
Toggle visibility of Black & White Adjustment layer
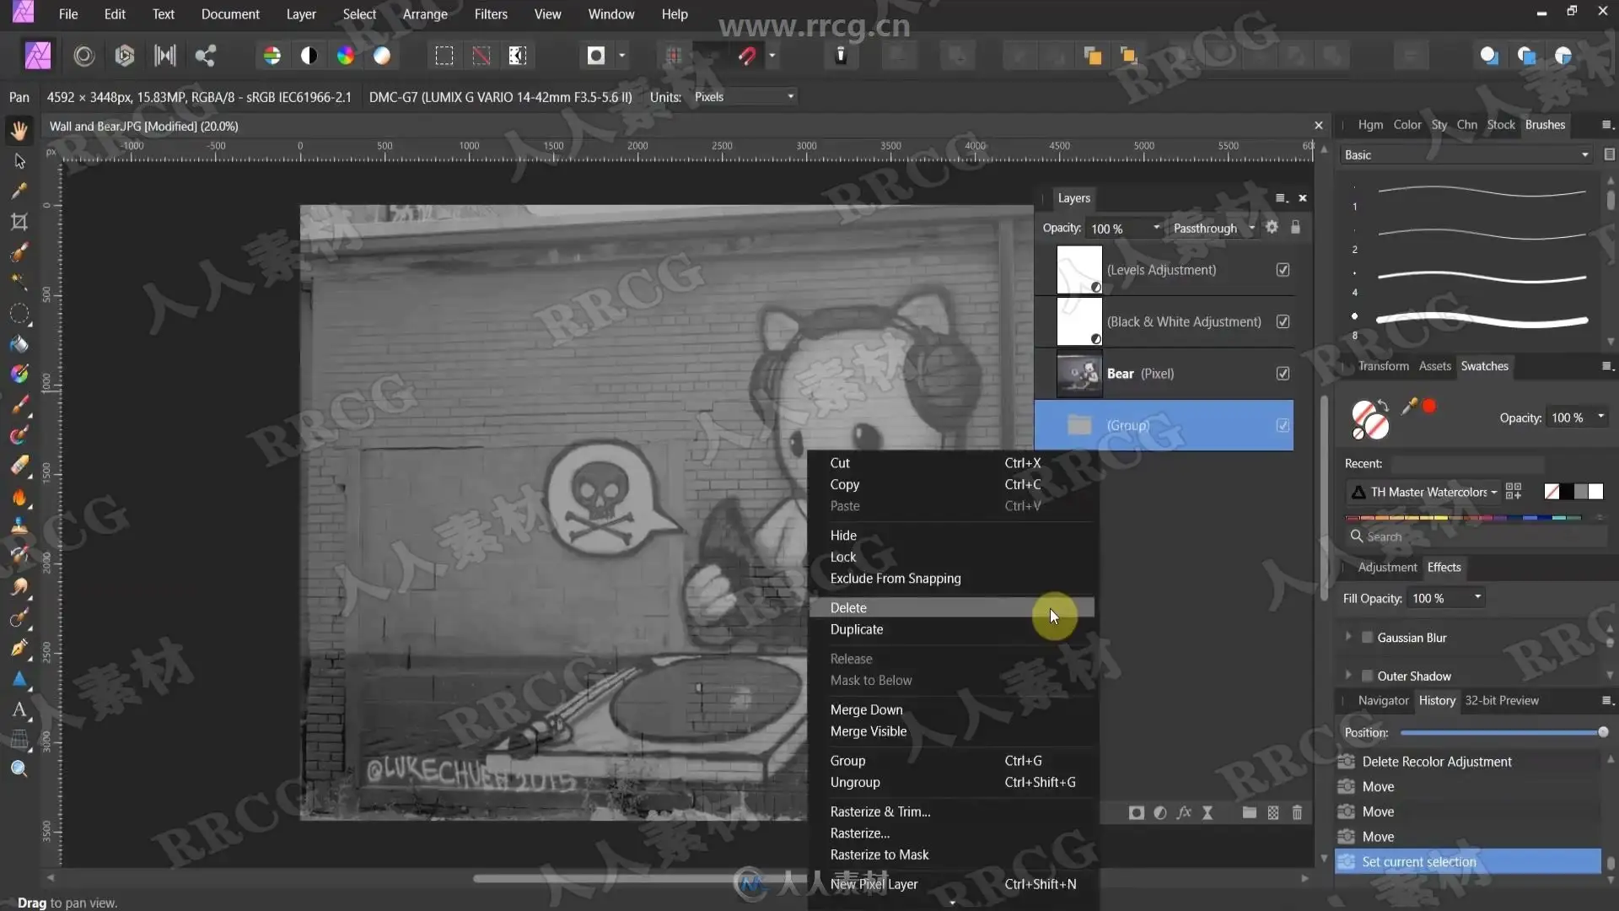pyautogui.click(x=1283, y=321)
